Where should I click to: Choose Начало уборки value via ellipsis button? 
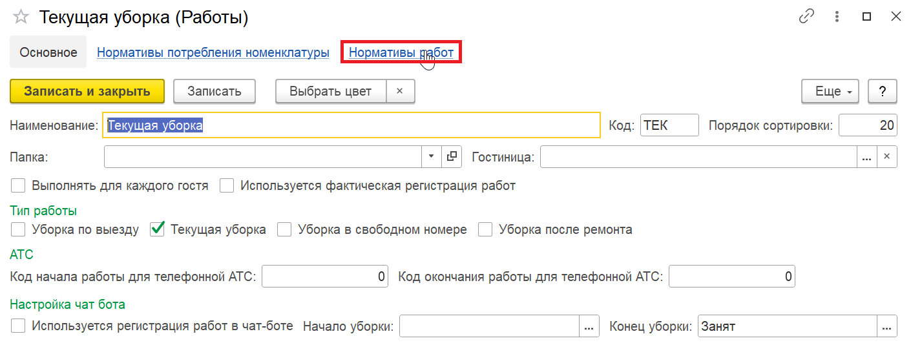coord(588,327)
